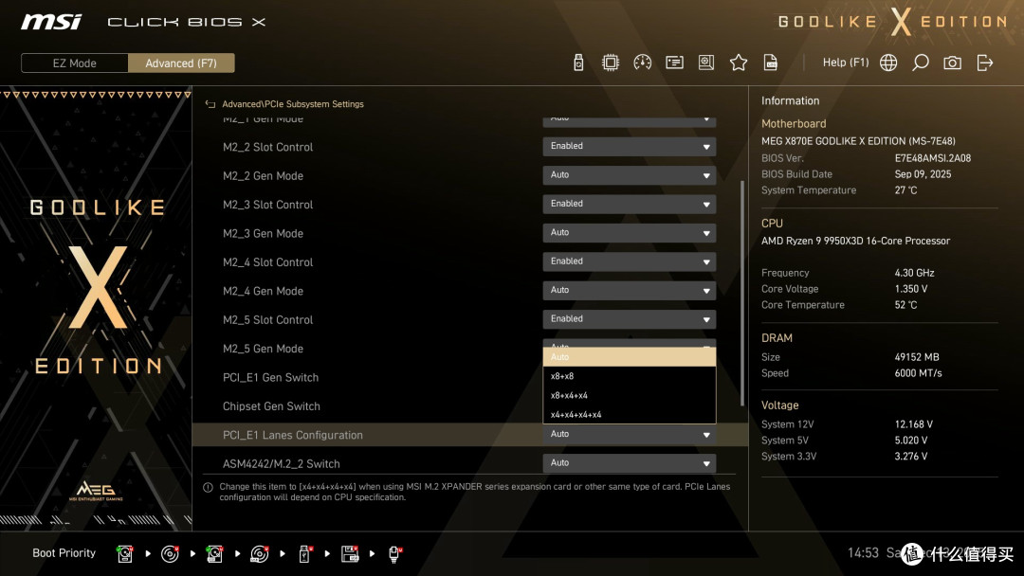This screenshot has height=576, width=1024.
Task: Open the speedometer overclocking icon
Action: 642,63
